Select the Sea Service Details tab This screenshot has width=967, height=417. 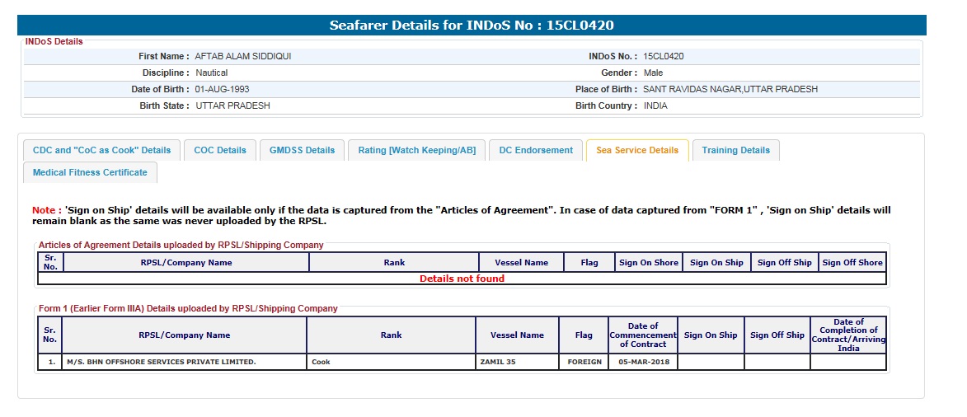click(x=636, y=150)
